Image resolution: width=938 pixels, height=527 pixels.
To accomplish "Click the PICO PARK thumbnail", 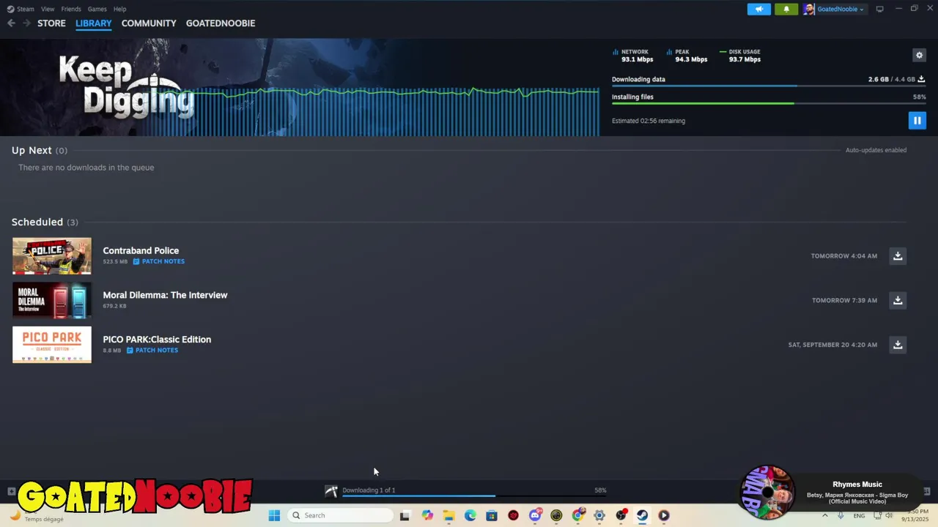I will point(52,345).
